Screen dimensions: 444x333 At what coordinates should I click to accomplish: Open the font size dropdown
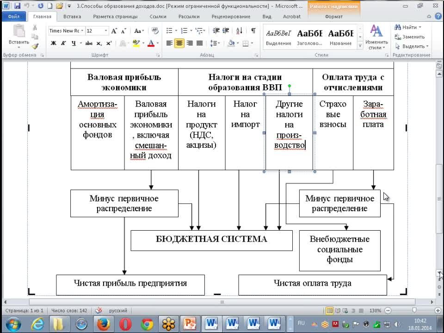[106, 31]
